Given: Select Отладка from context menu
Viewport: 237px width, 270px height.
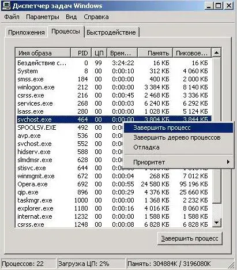Looking at the screenshot, I should [178, 147].
